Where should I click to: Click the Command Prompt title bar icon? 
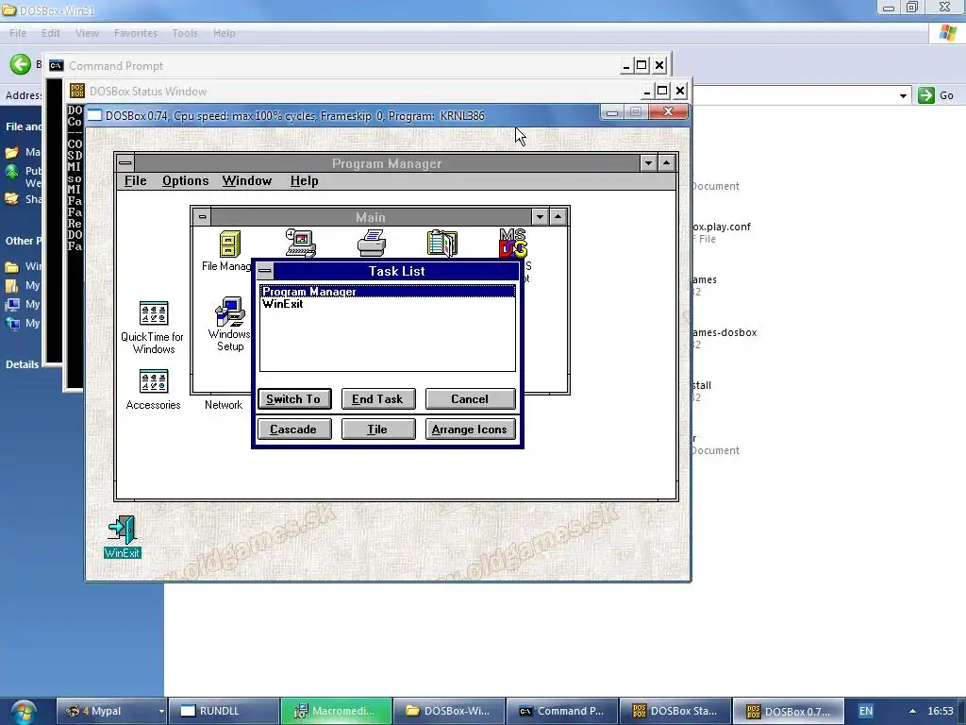pyautogui.click(x=56, y=65)
